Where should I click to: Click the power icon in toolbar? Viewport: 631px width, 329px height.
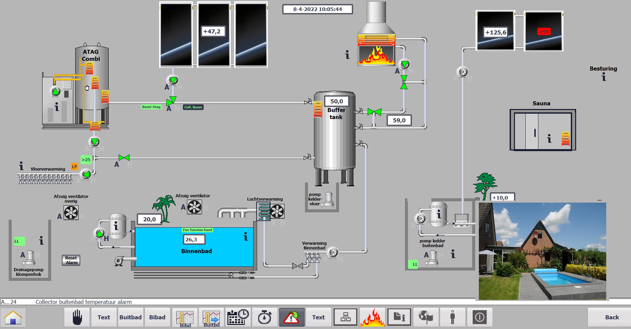click(x=480, y=317)
